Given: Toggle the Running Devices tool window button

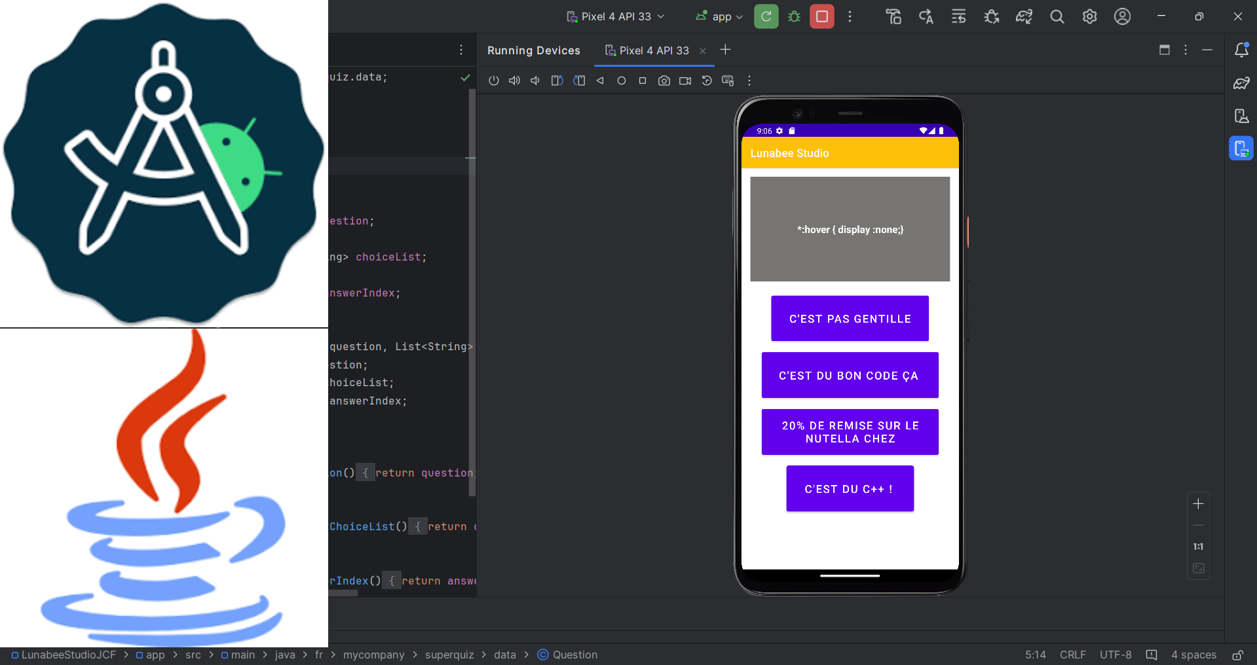Looking at the screenshot, I should pyautogui.click(x=1241, y=149).
